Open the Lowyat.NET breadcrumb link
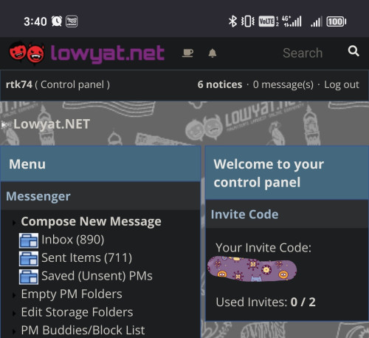 pyautogui.click(x=52, y=124)
